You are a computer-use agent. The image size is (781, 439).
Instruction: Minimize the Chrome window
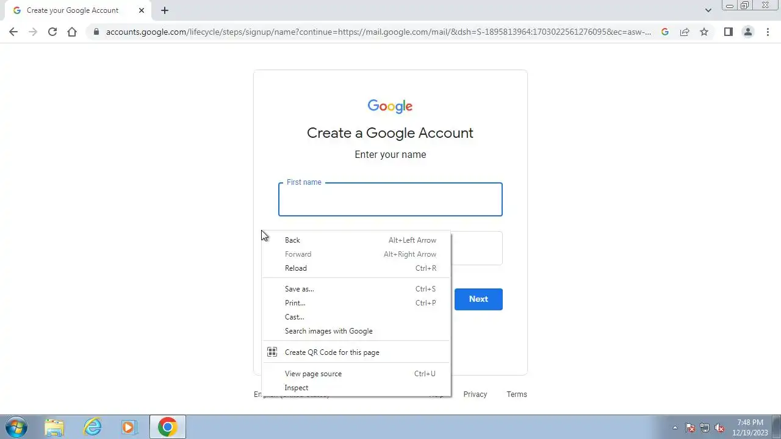pyautogui.click(x=730, y=5)
